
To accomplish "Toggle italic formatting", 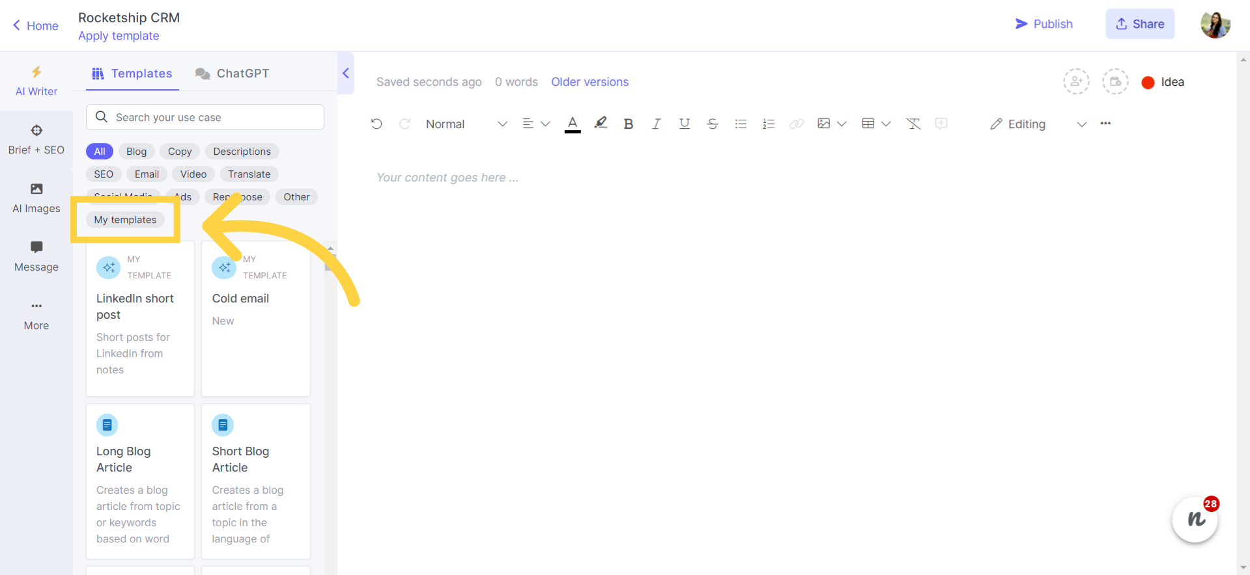I will click(656, 124).
